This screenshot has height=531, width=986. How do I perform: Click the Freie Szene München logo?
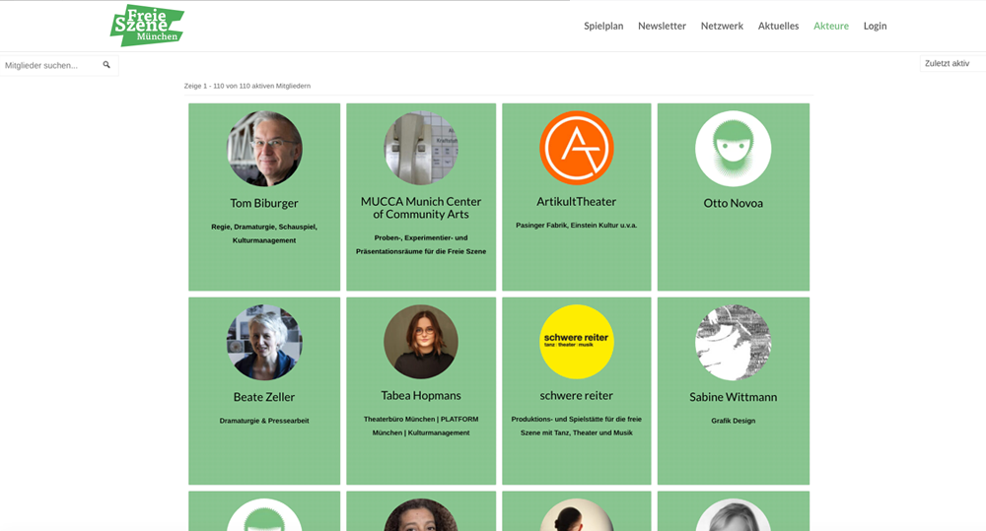[x=147, y=26]
